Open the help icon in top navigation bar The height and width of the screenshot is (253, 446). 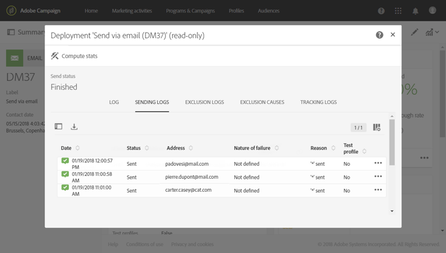[381, 11]
